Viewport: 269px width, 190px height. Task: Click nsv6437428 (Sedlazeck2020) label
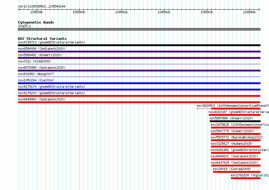[235, 163]
